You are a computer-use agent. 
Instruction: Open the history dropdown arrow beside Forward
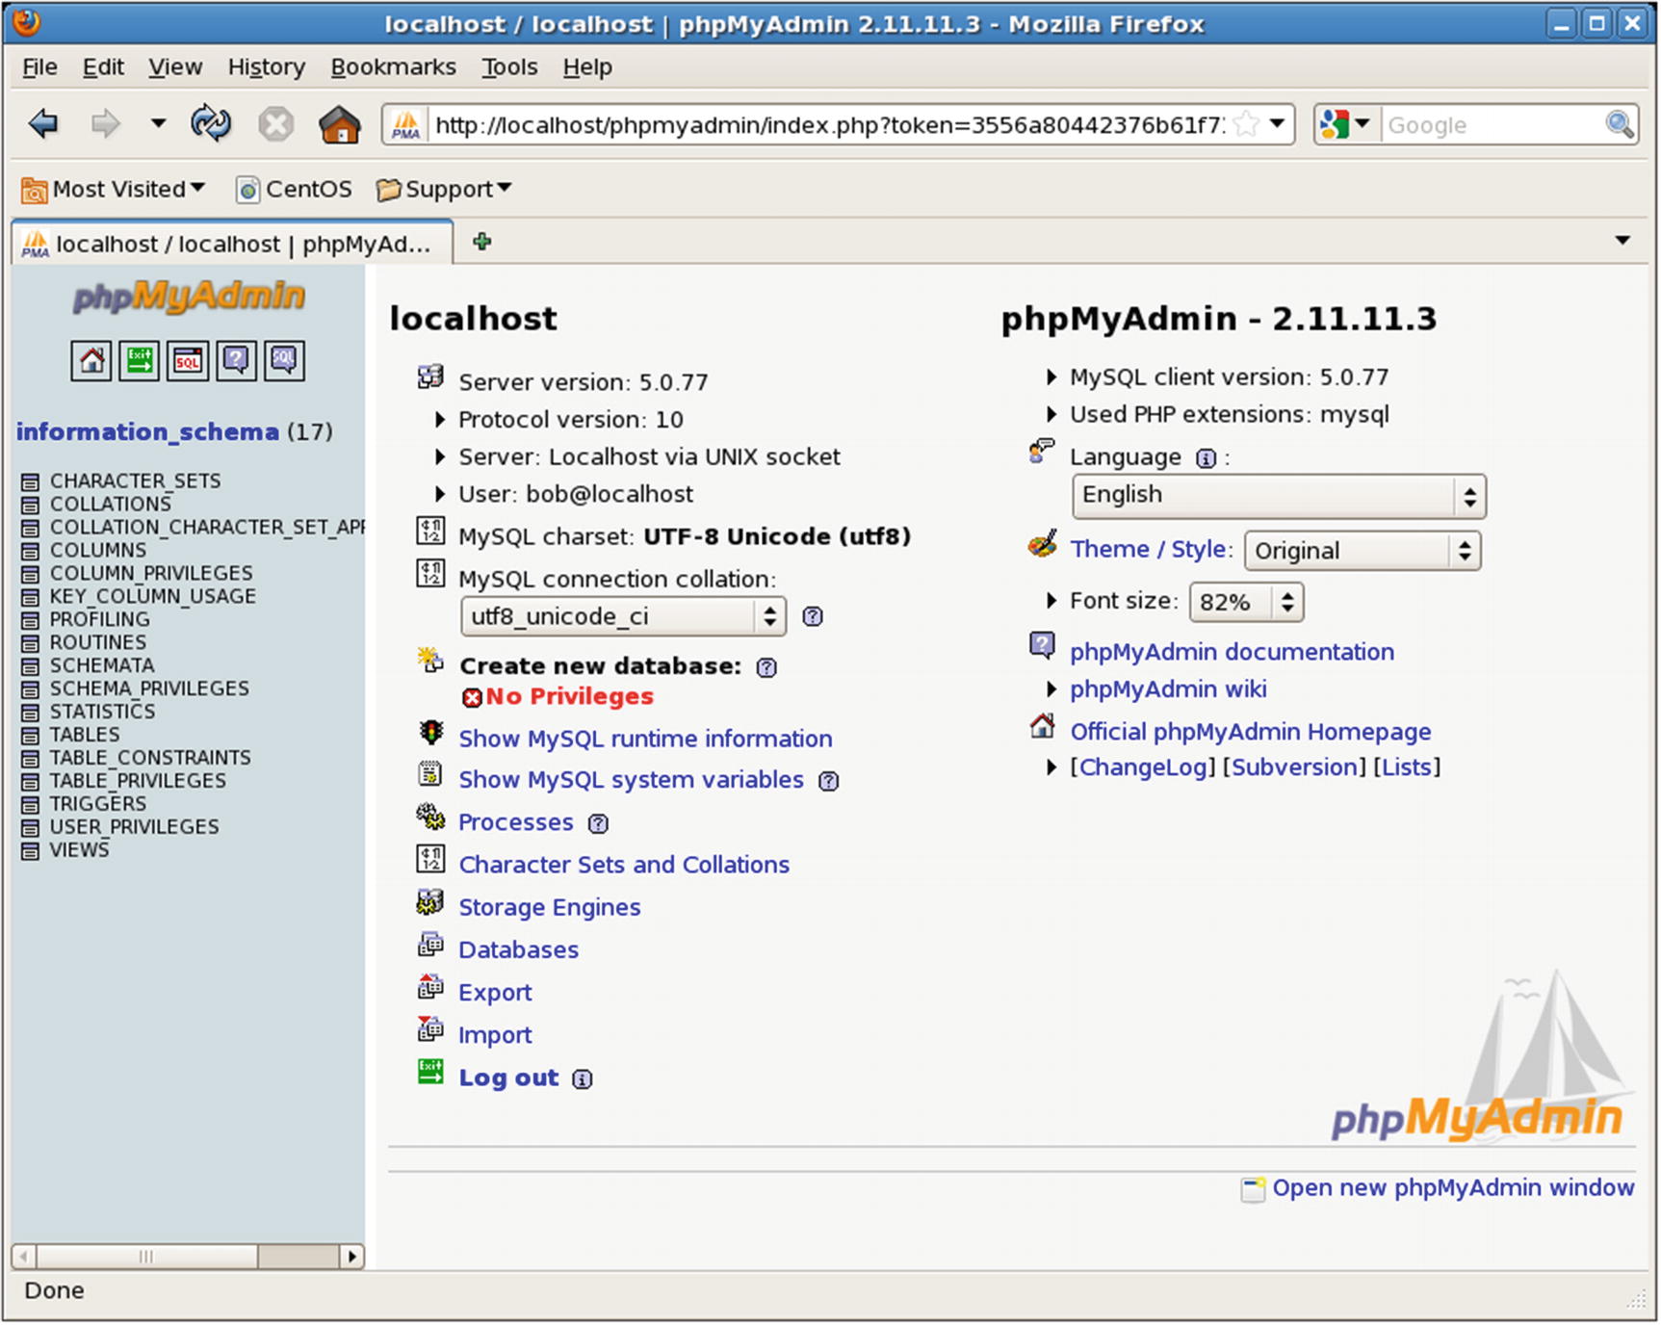click(x=158, y=123)
